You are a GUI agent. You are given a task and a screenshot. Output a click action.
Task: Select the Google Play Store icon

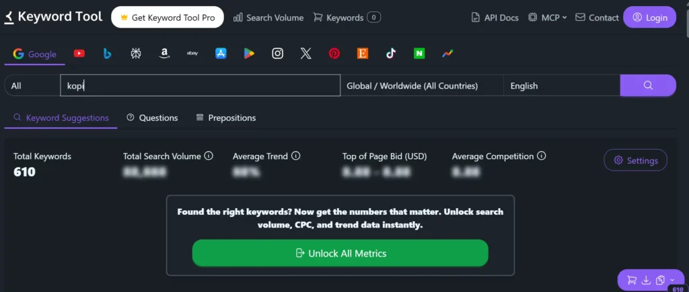click(x=249, y=54)
